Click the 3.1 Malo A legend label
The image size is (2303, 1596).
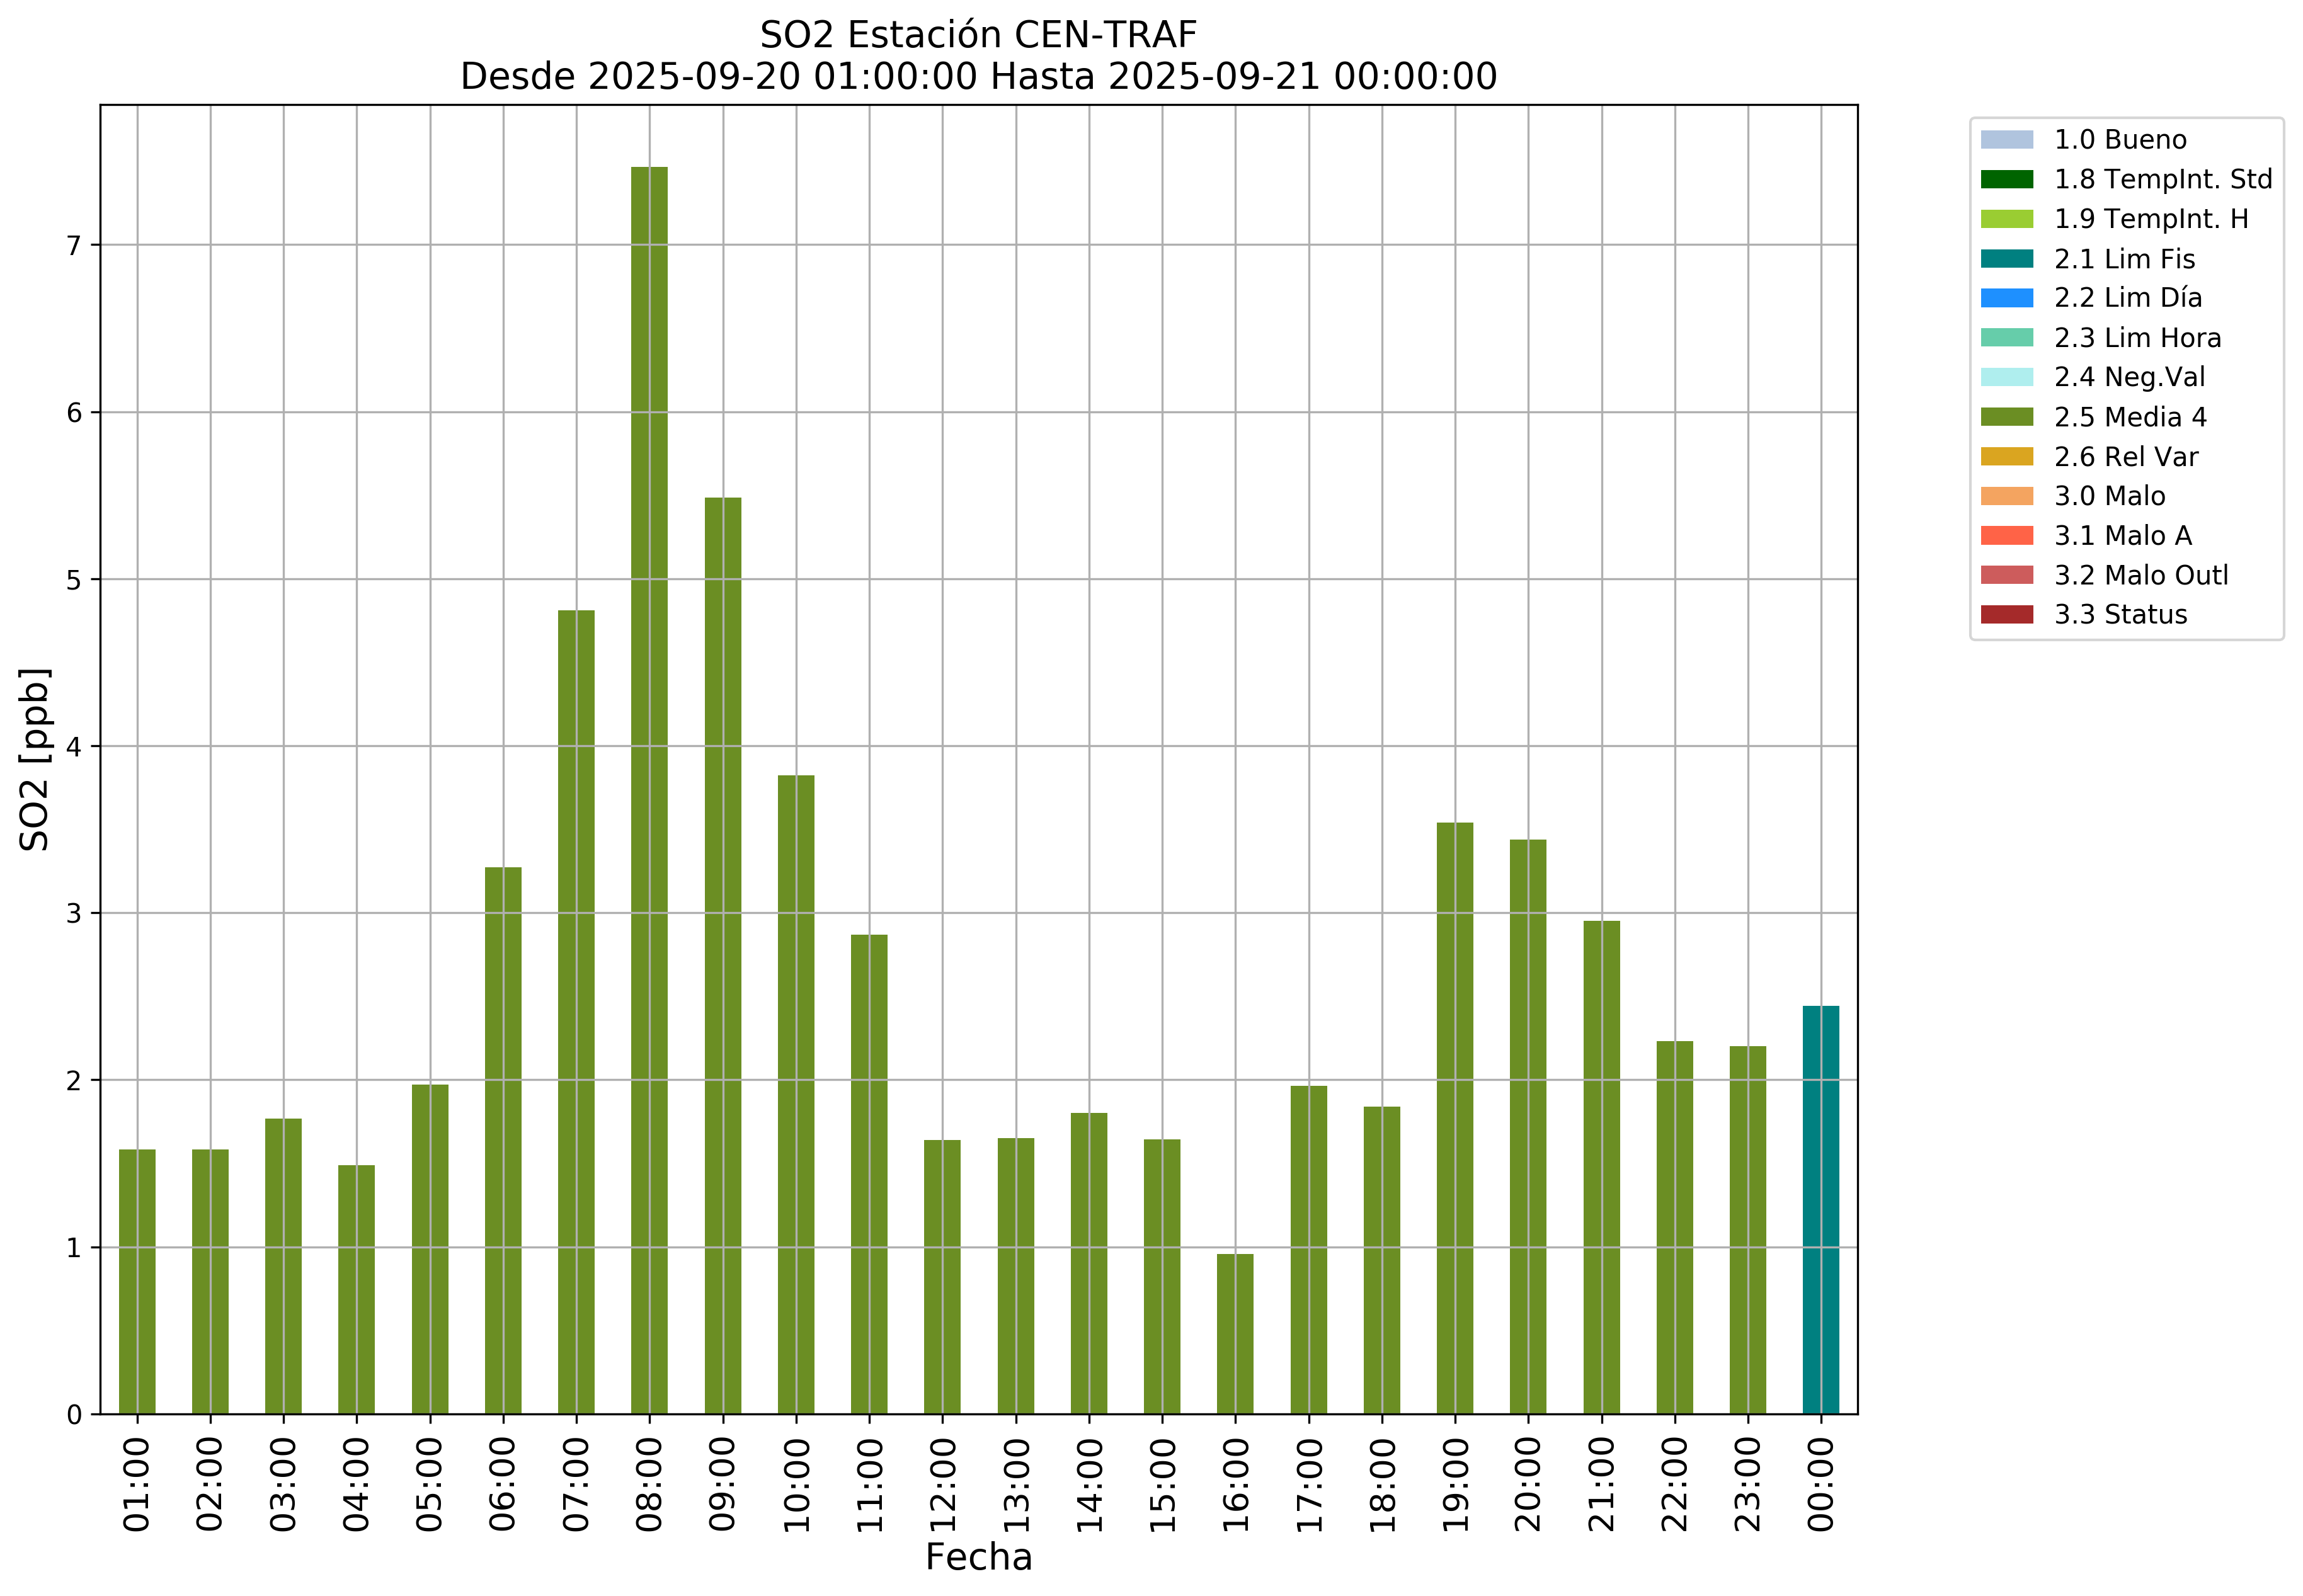click(2122, 536)
